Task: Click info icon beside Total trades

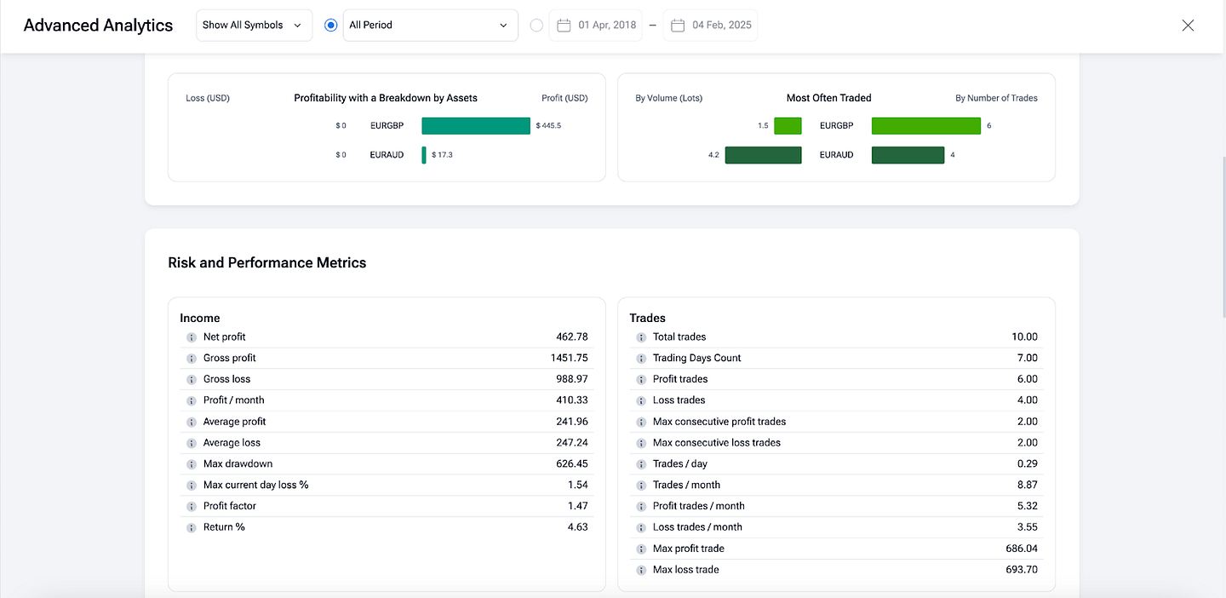Action: (641, 337)
